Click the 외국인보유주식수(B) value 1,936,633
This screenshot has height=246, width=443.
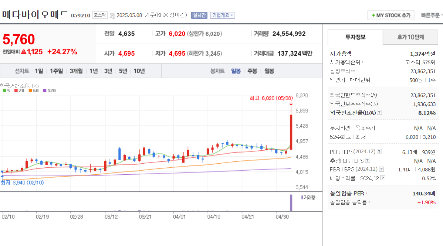pyautogui.click(x=425, y=104)
